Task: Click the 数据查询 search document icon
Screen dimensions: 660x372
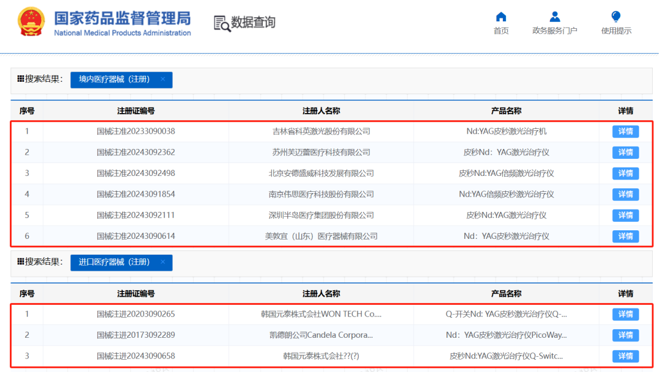Action: tap(222, 24)
